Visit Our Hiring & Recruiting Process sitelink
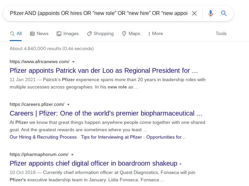 43,137
